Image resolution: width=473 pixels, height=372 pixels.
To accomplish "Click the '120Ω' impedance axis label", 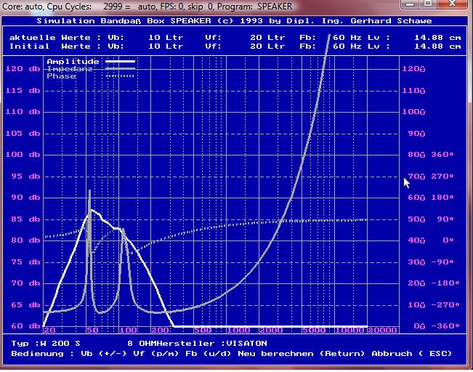I will 413,69.
